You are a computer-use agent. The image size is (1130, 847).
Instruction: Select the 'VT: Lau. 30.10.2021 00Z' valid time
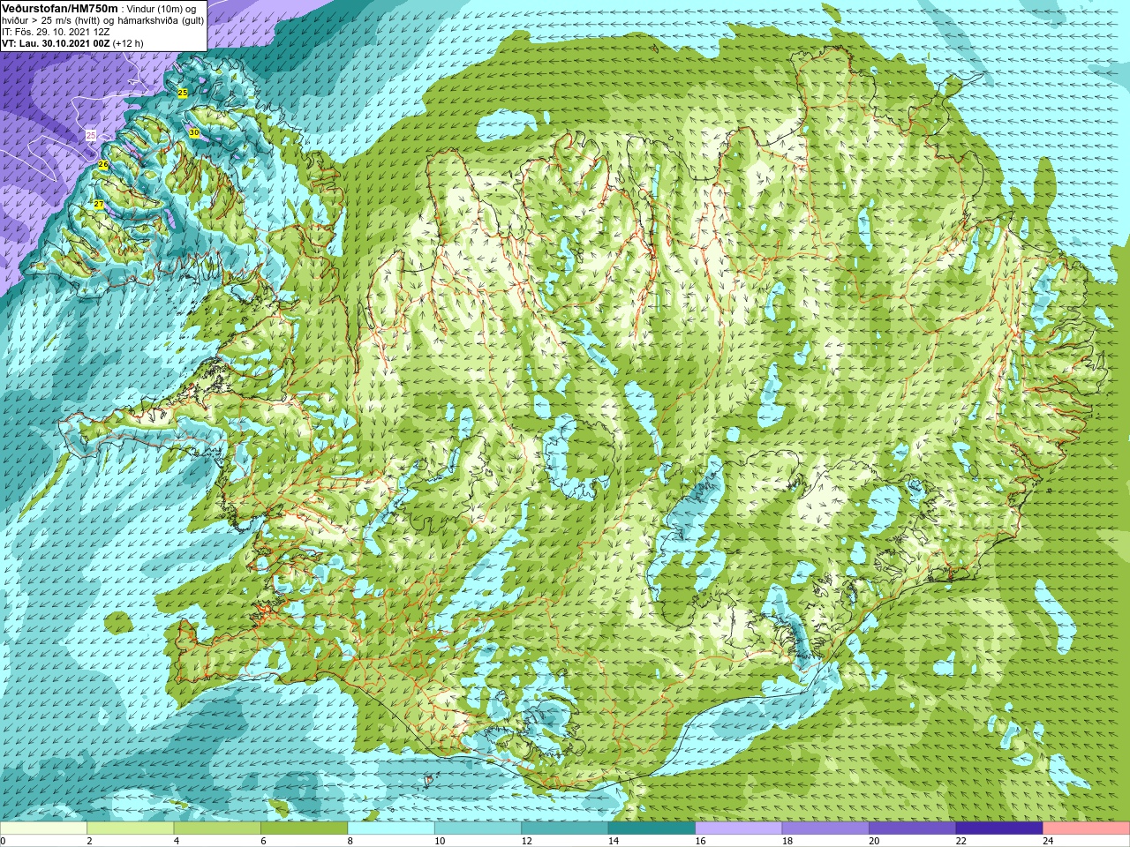point(56,43)
